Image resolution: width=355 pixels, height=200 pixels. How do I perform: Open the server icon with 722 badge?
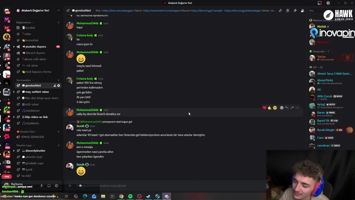point(7,163)
